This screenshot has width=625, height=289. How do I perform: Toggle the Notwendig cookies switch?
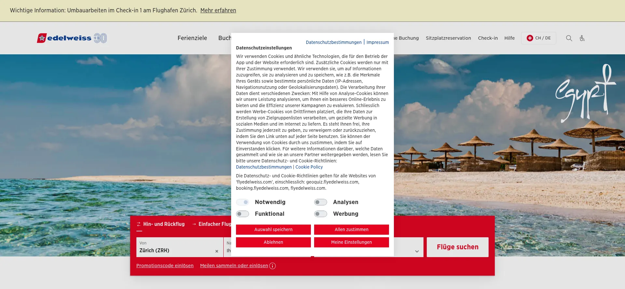(243, 202)
